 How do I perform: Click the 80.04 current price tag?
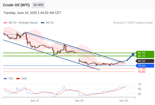pyautogui.click(x=145, y=61)
